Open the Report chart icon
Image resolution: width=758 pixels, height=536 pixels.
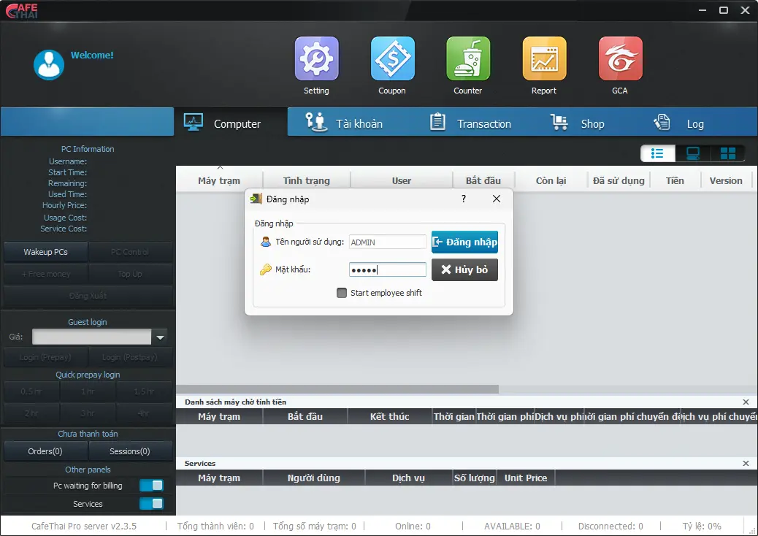544,59
